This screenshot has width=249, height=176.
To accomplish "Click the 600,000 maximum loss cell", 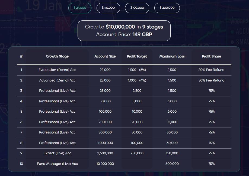I will click(x=172, y=164).
